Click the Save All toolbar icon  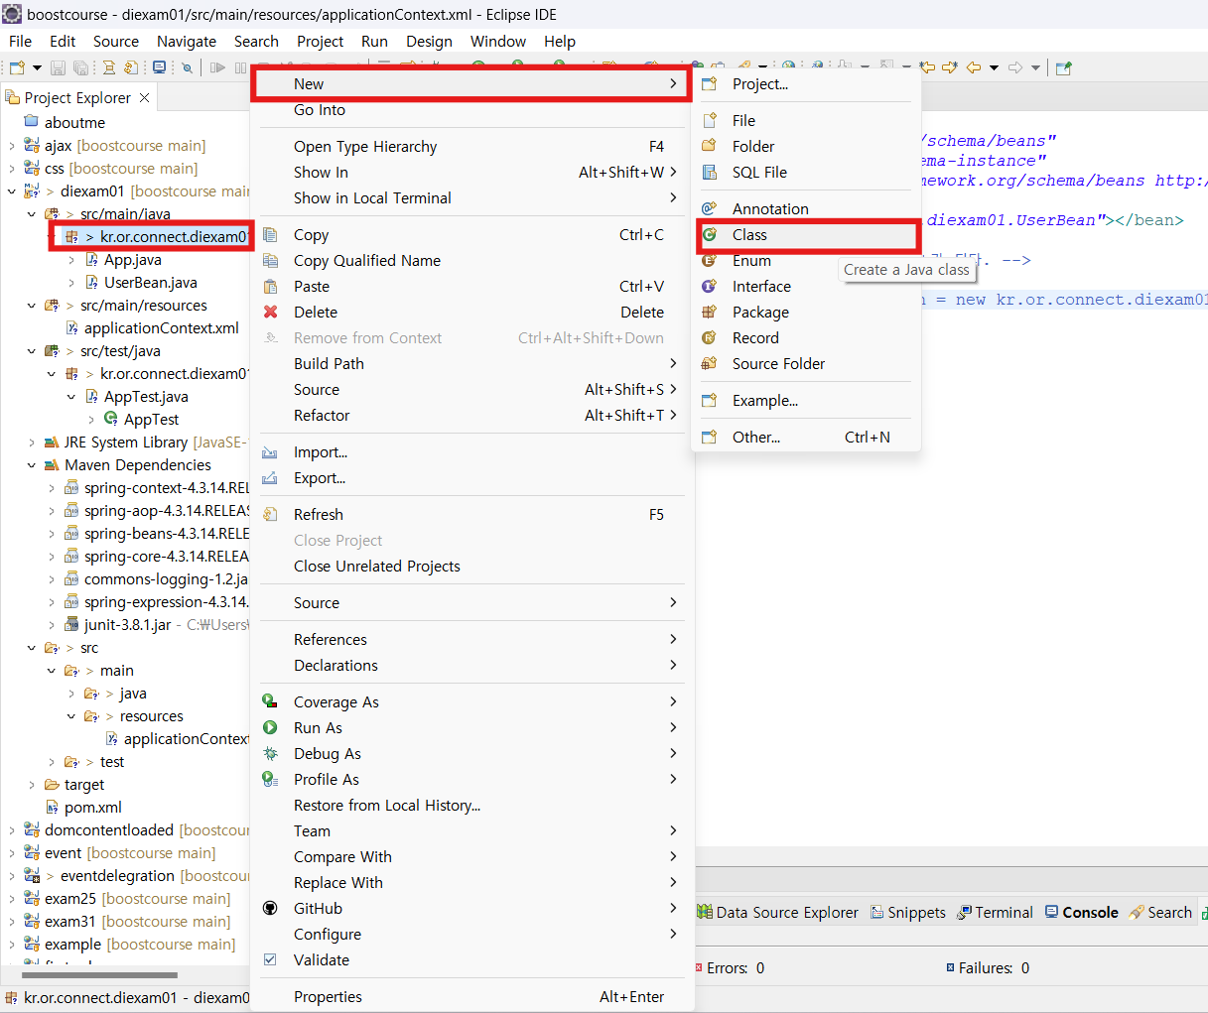pyautogui.click(x=80, y=67)
